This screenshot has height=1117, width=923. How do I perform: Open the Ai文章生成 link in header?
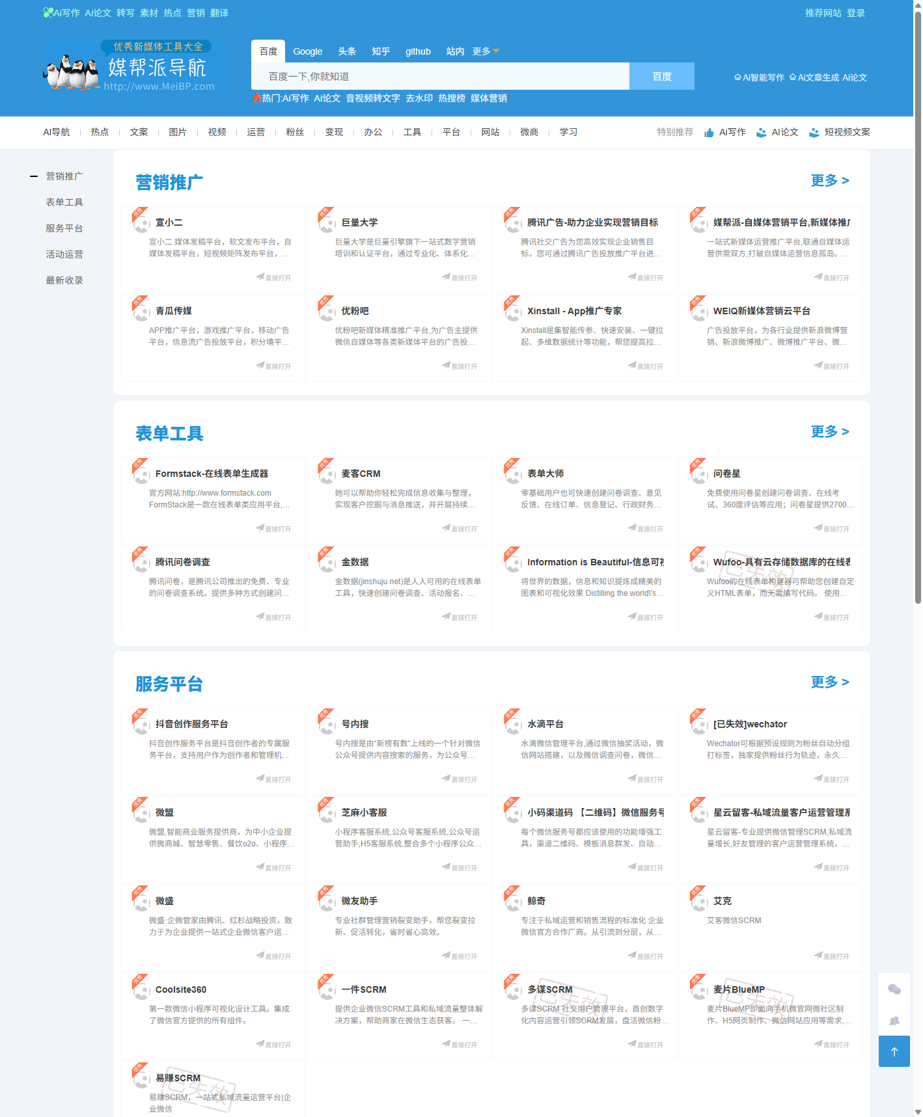tap(814, 77)
